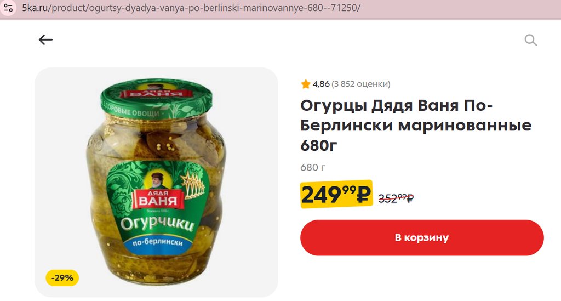This screenshot has width=561, height=301.
Task: Click the -29% discount badge
Action: (62, 278)
